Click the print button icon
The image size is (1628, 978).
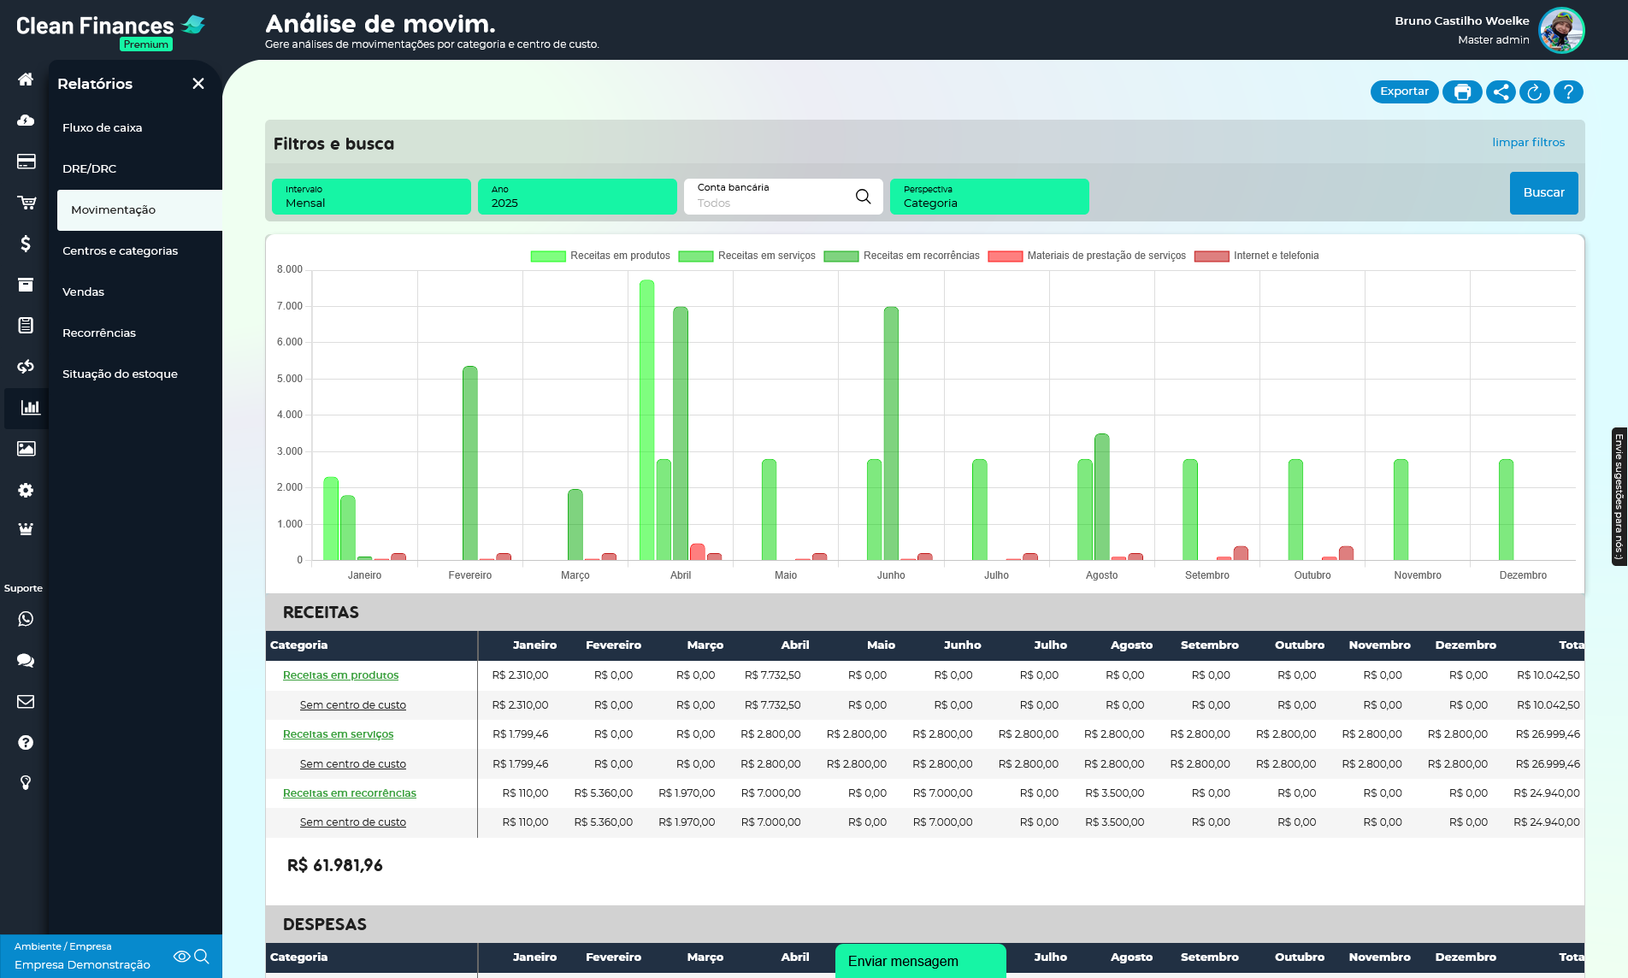click(x=1462, y=92)
